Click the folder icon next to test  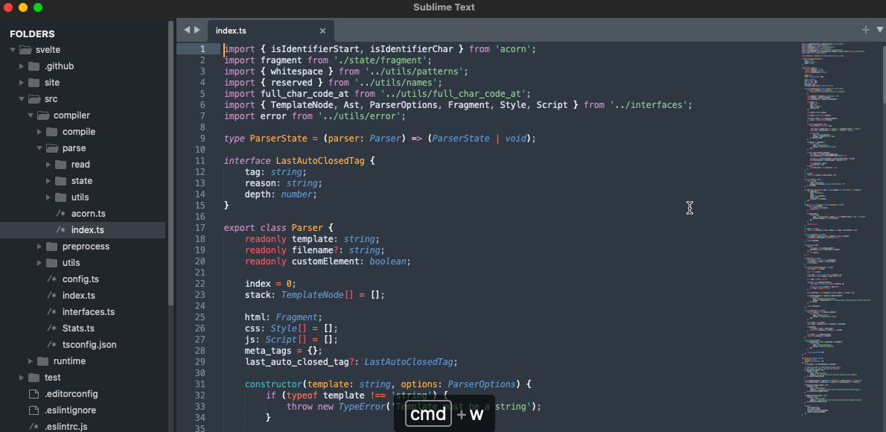point(33,377)
